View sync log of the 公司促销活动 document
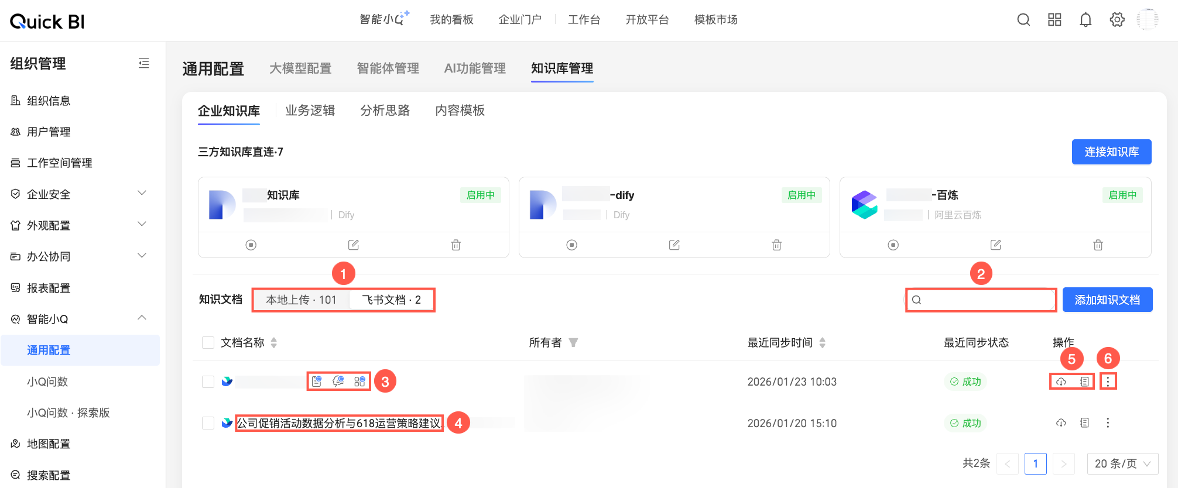Screen dimensions: 1178x488 tap(1084, 422)
